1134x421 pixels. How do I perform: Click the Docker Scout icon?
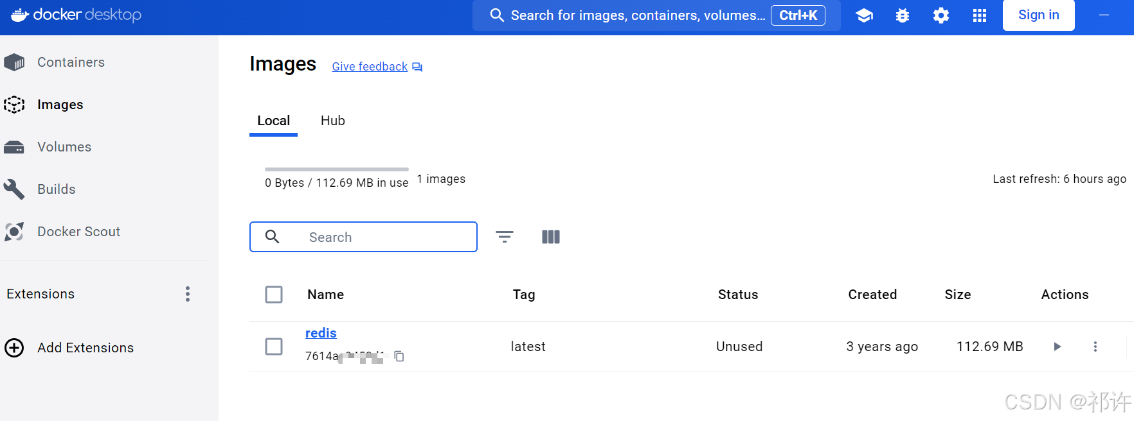point(14,232)
